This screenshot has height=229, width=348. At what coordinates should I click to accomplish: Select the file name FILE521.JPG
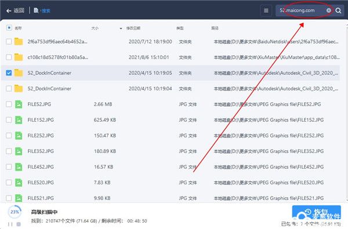click(x=41, y=198)
